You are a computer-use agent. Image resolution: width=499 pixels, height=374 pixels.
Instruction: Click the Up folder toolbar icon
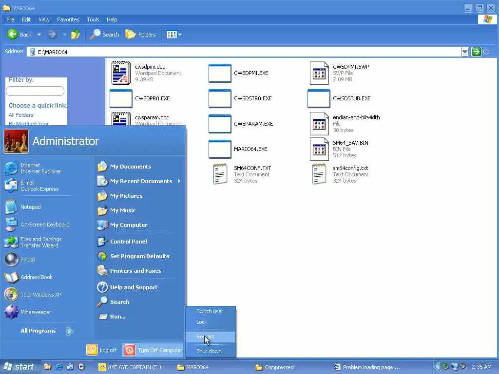pyautogui.click(x=76, y=35)
